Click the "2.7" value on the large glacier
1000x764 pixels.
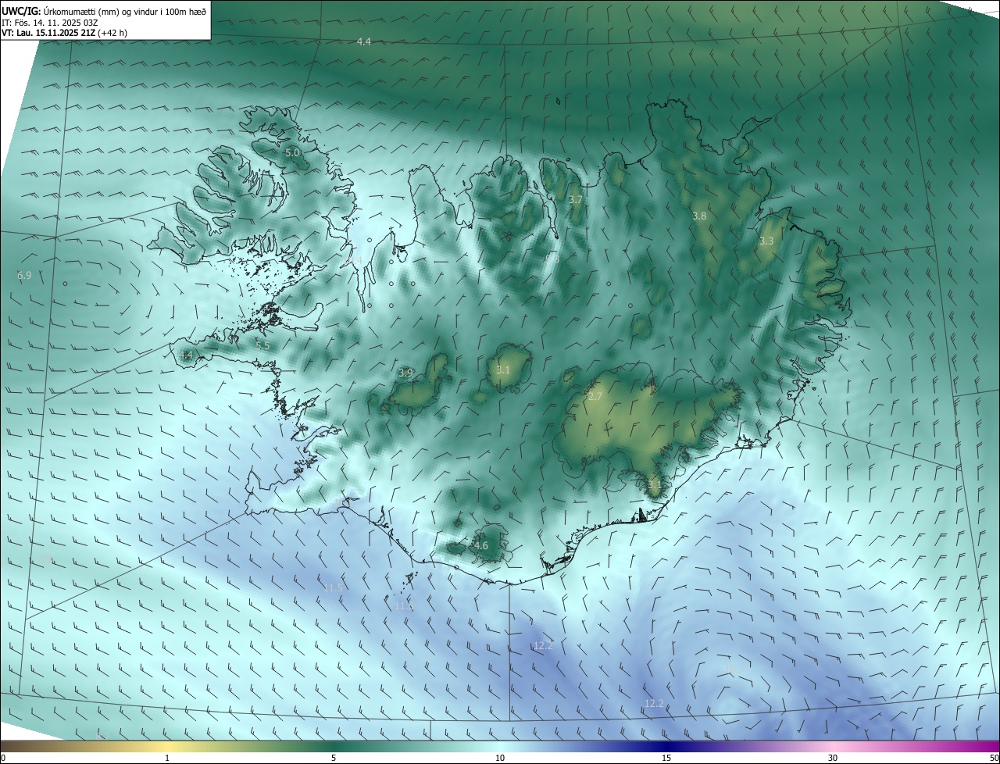click(595, 397)
